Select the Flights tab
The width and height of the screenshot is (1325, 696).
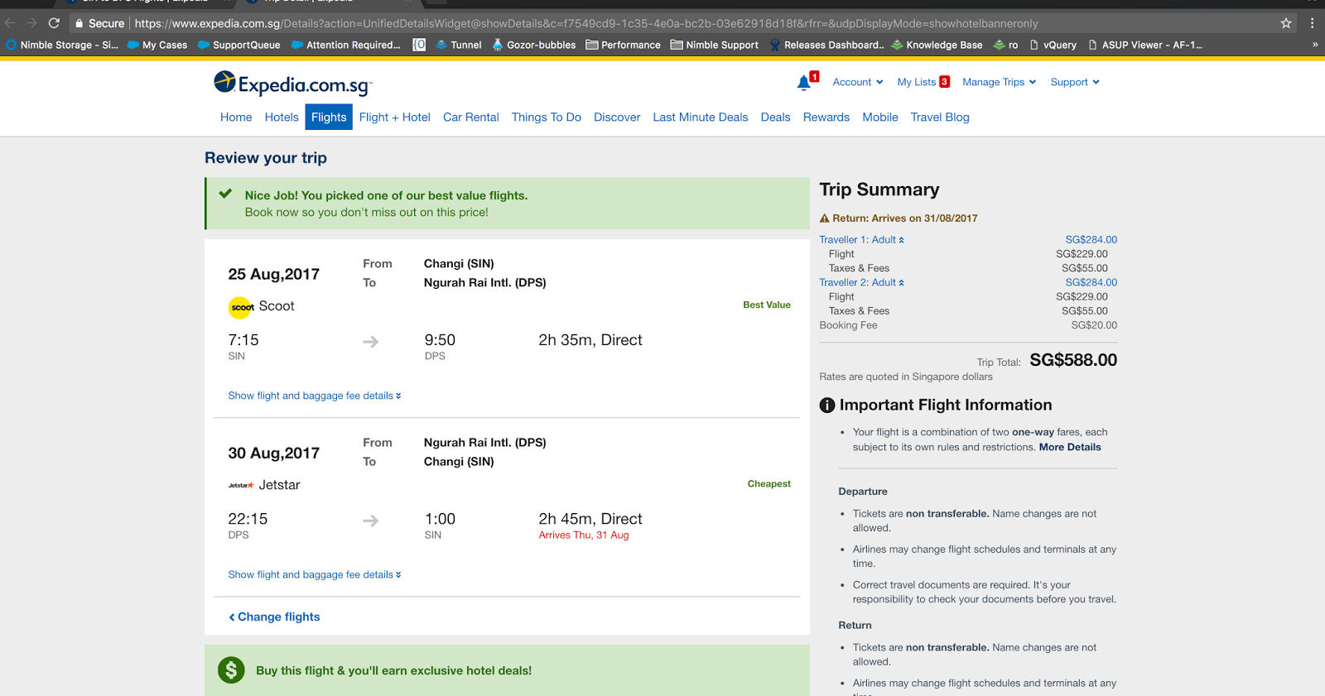click(329, 117)
